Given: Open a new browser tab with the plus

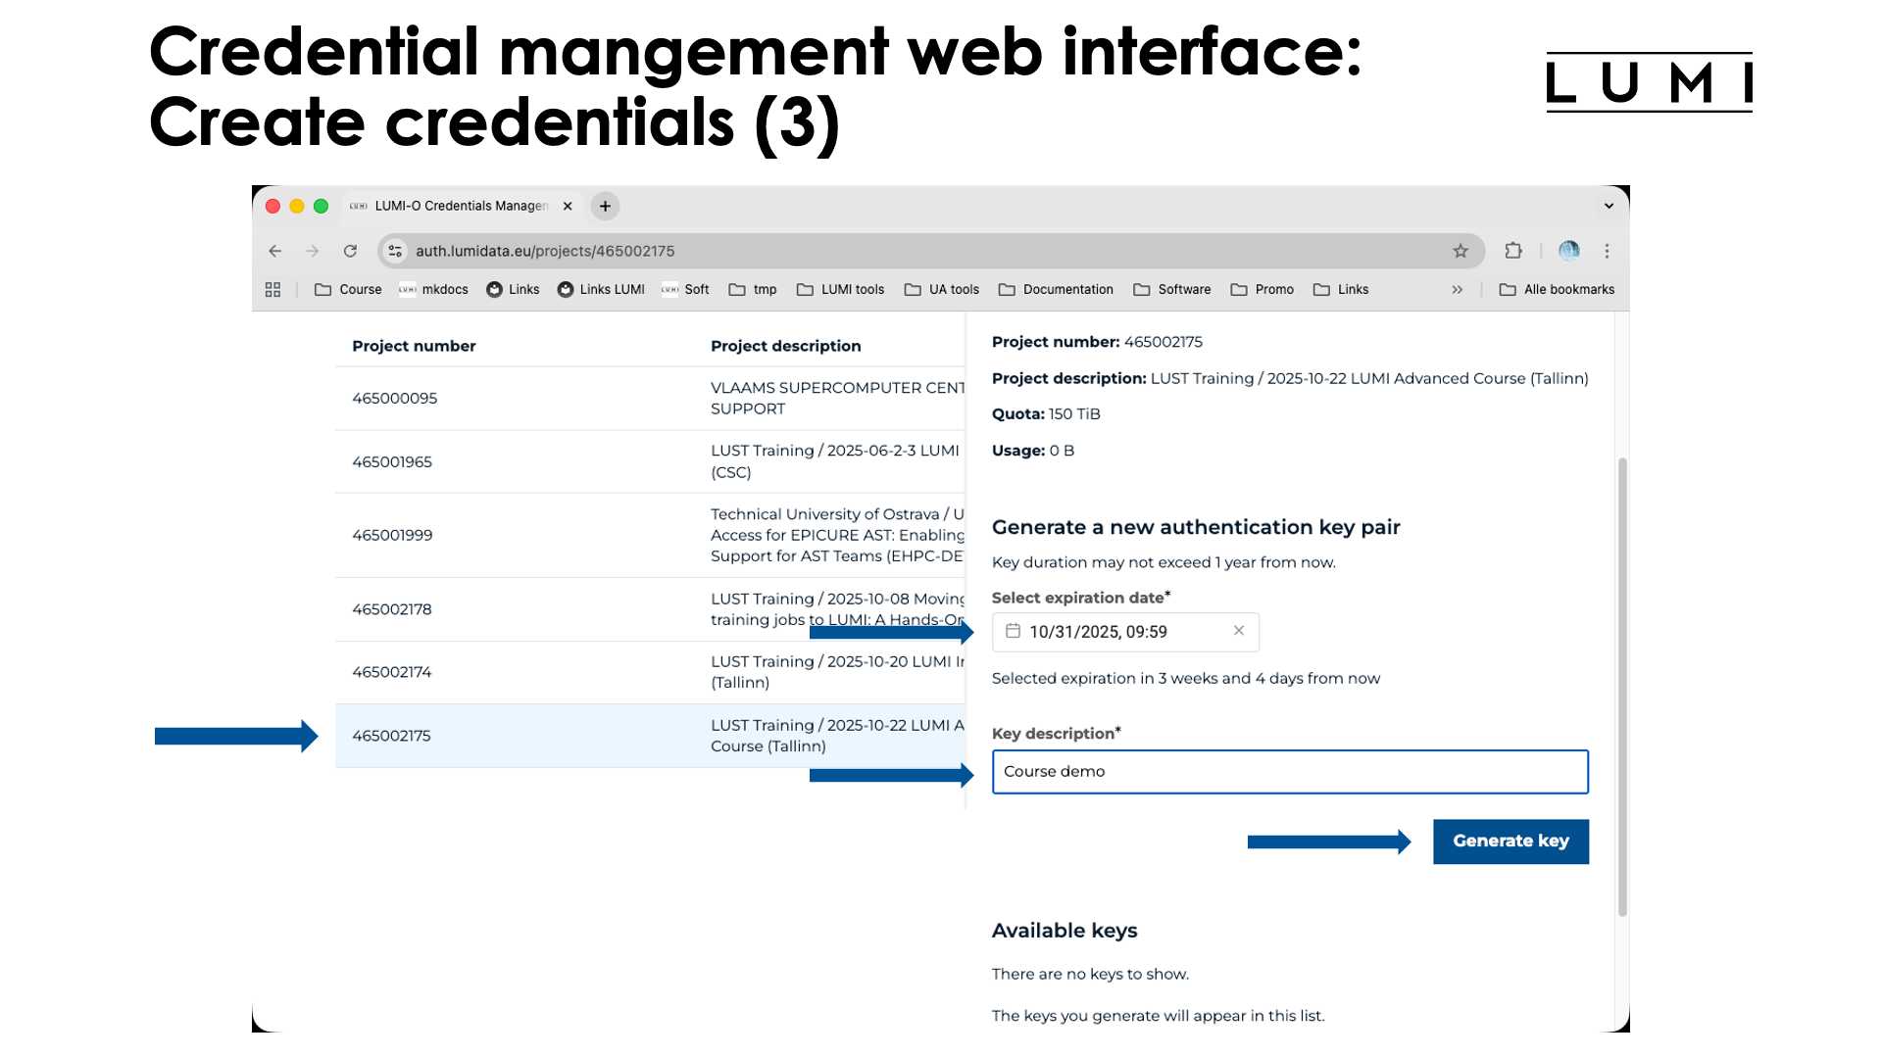Looking at the screenshot, I should click(x=604, y=206).
